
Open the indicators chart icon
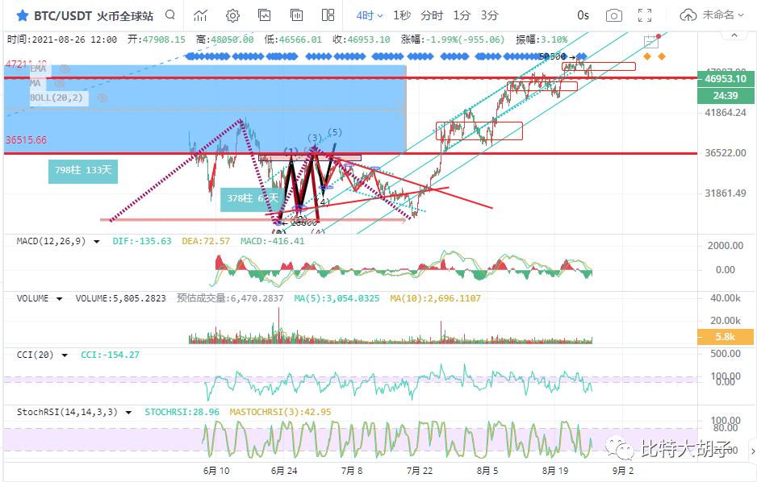pyautogui.click(x=200, y=15)
